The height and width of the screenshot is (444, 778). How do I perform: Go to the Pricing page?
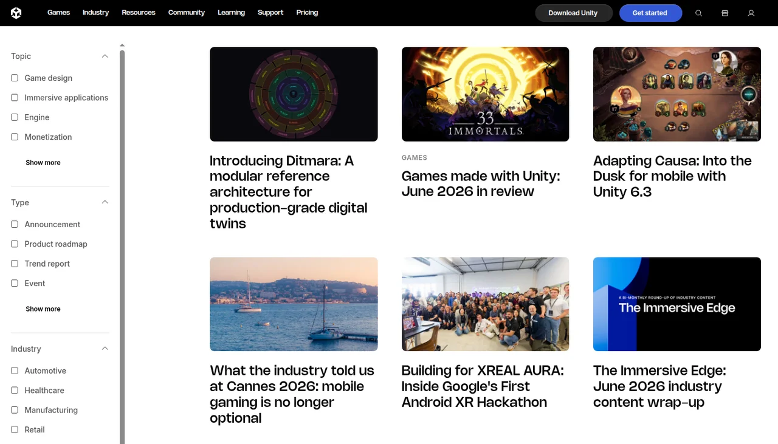tap(307, 12)
